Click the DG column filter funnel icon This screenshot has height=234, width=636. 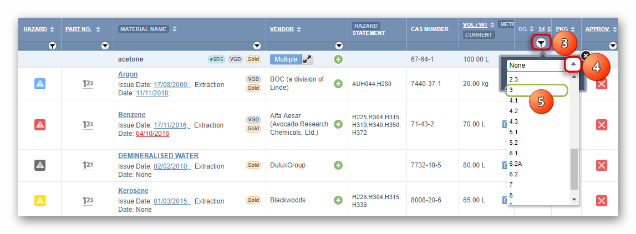coord(541,43)
